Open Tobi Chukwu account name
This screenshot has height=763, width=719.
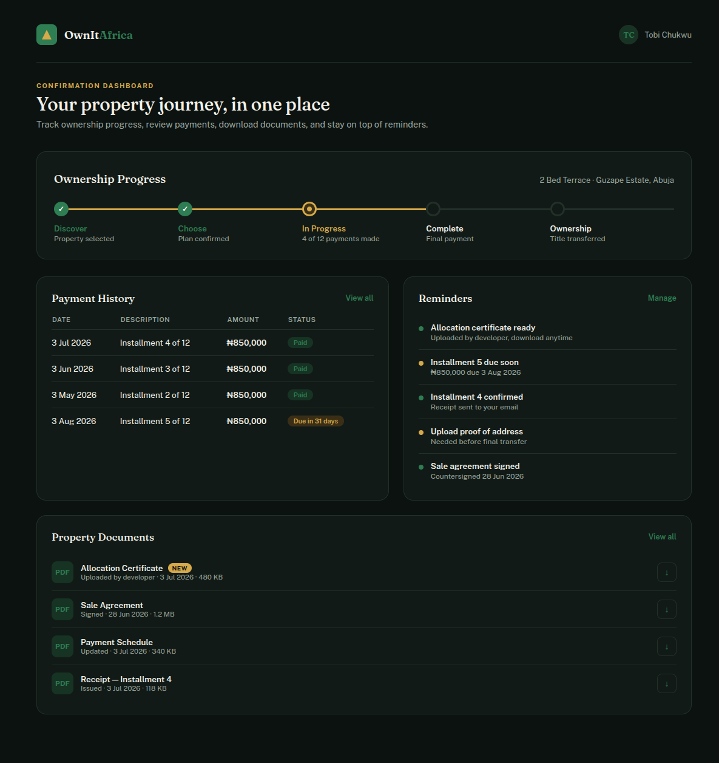point(668,35)
